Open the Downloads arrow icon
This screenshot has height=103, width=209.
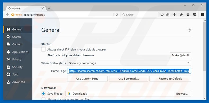pos(175,15)
